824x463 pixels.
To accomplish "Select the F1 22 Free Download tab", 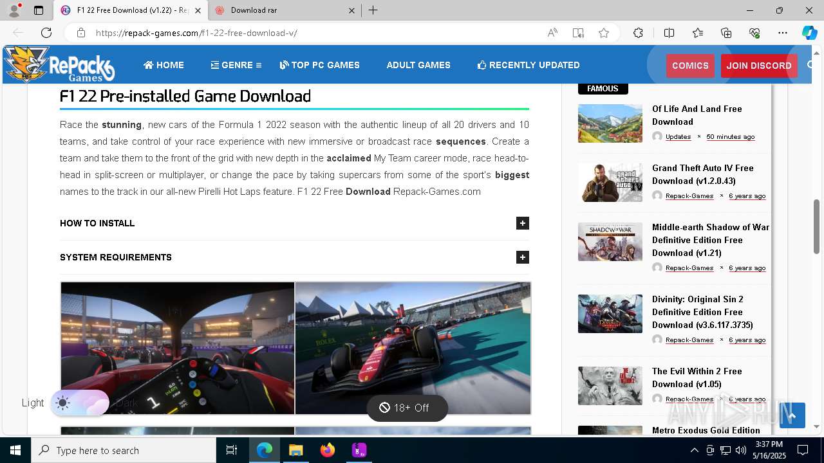I will pyautogui.click(x=131, y=10).
